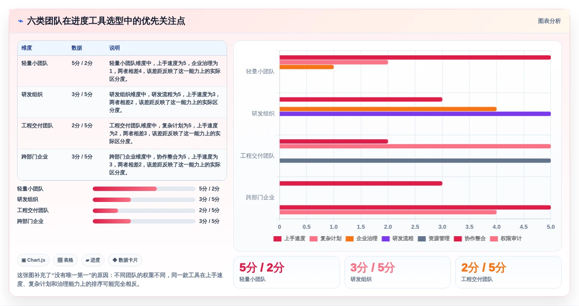Select the 数据卡片 chip

tap(125, 260)
